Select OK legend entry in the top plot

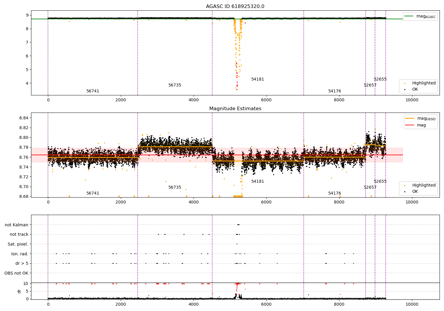coord(415,89)
